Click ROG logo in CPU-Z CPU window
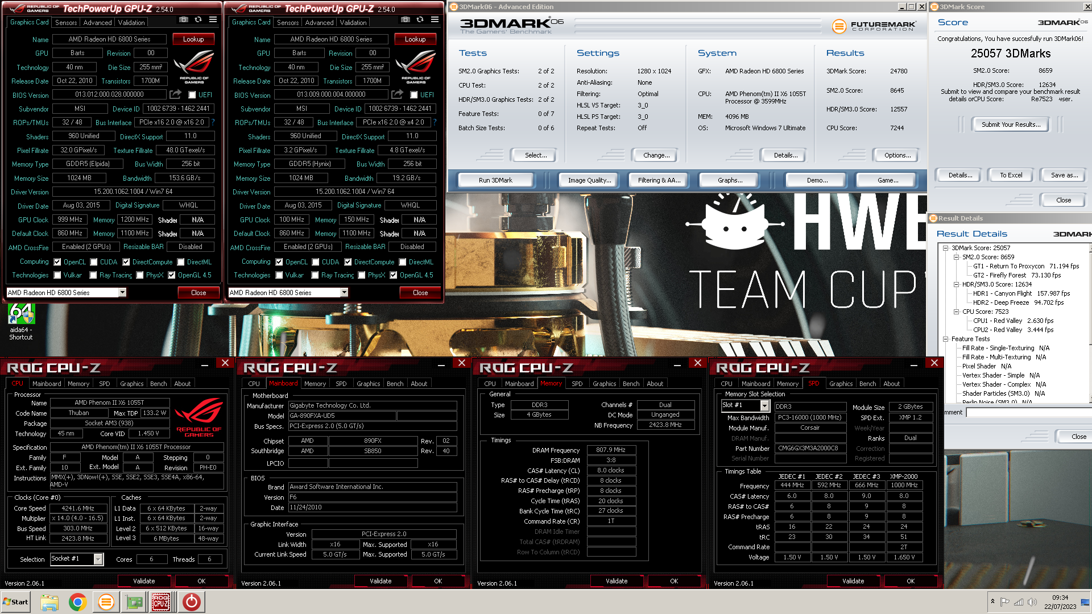The width and height of the screenshot is (1092, 614). point(198,418)
